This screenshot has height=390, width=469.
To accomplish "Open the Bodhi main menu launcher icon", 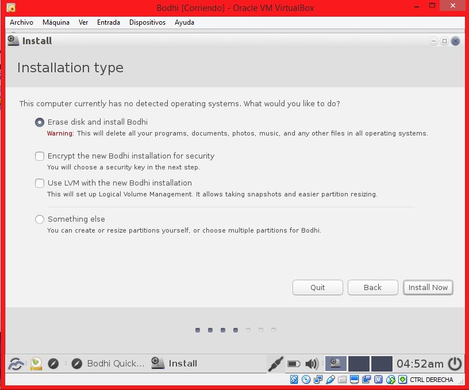I will point(16,364).
